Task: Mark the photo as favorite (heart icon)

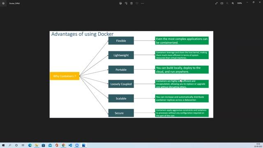Action: coord(137,3)
